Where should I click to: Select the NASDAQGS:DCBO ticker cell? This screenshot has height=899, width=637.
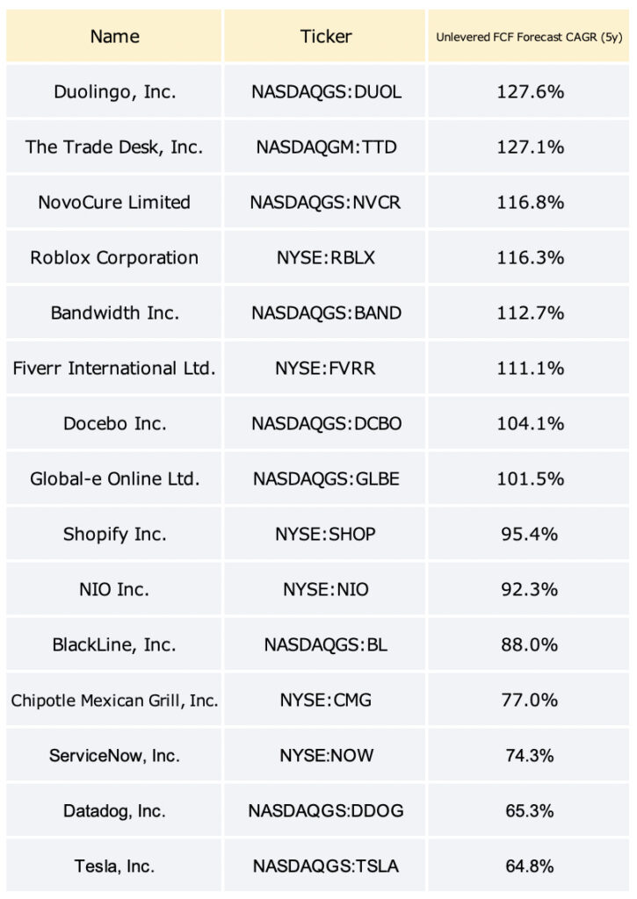[325, 423]
